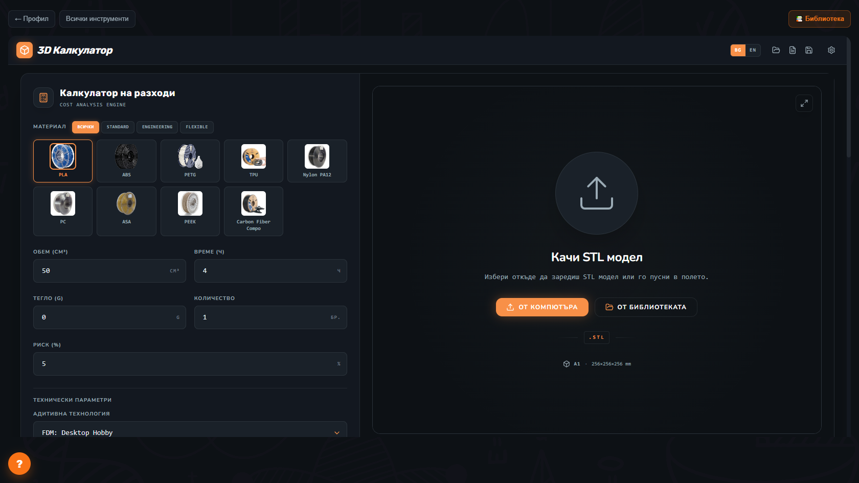Filter materials by STANDARD

pyautogui.click(x=118, y=127)
